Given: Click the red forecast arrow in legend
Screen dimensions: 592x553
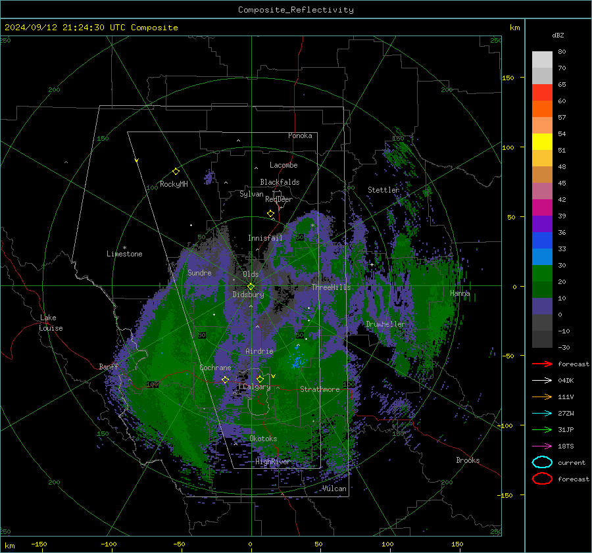Looking at the screenshot, I should pyautogui.click(x=542, y=364).
